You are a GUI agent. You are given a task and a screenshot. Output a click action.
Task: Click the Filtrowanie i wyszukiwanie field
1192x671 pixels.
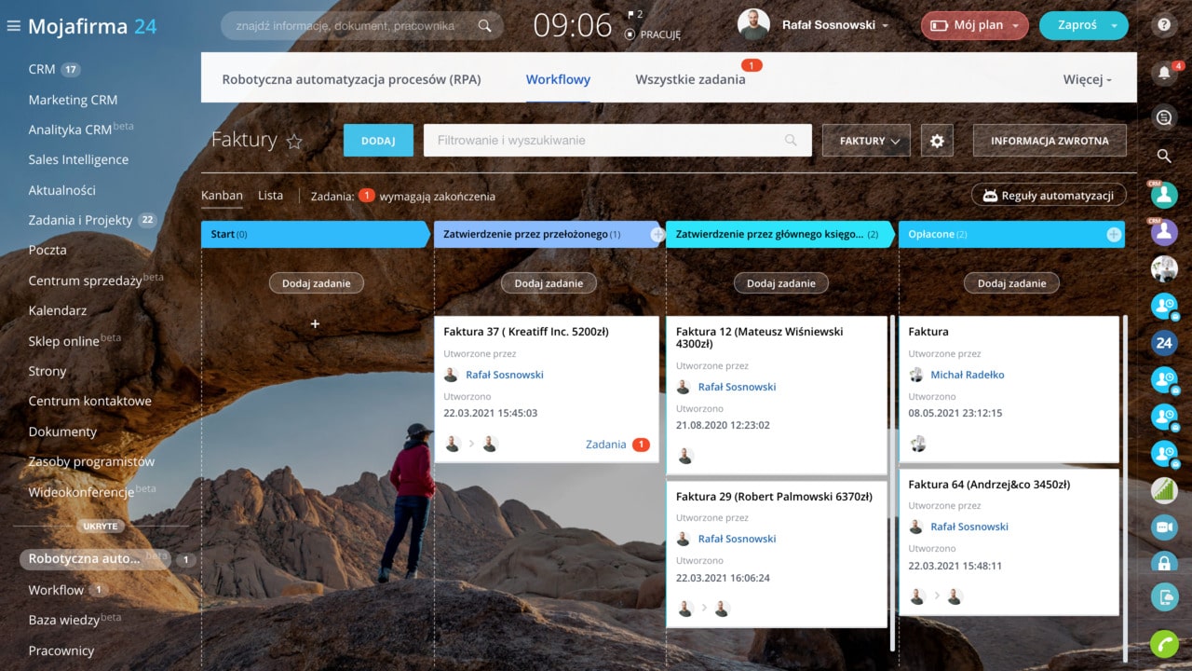tap(605, 141)
